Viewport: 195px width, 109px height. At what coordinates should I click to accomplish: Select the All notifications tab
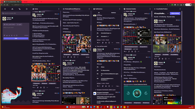pos(99,13)
